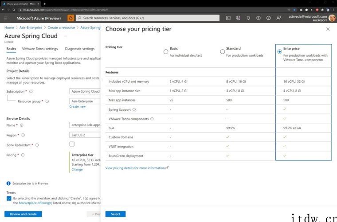Open portal settings gear
Image resolution: width=337 pixels, height=222 pixels.
click(x=259, y=18)
